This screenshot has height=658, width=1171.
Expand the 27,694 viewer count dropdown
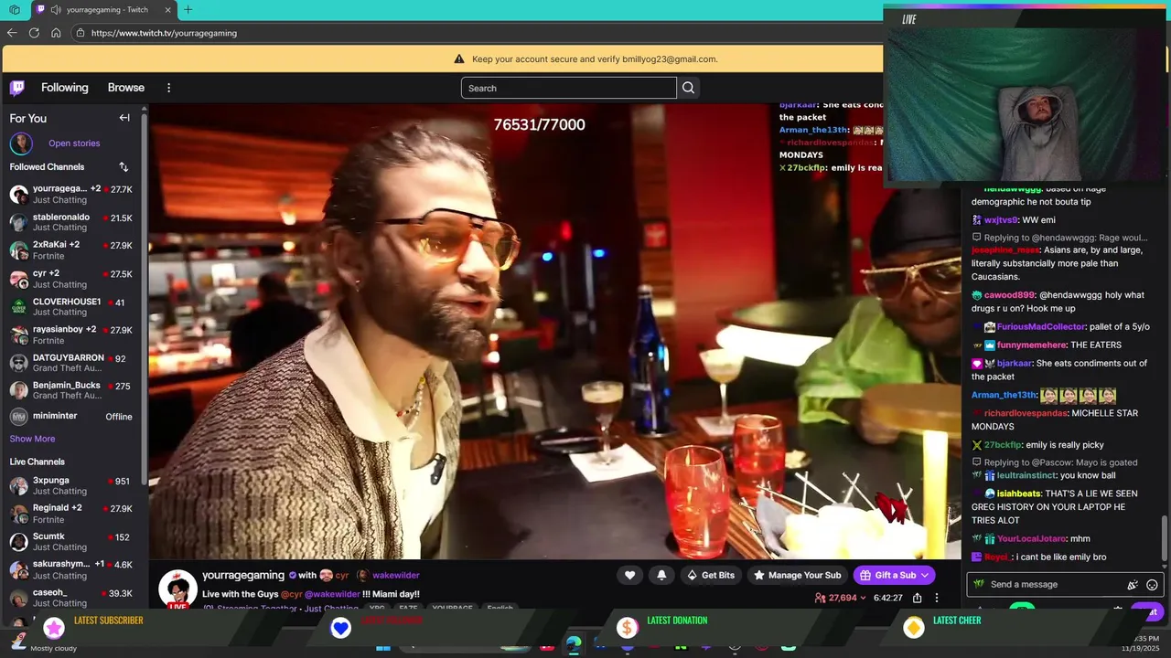840,598
